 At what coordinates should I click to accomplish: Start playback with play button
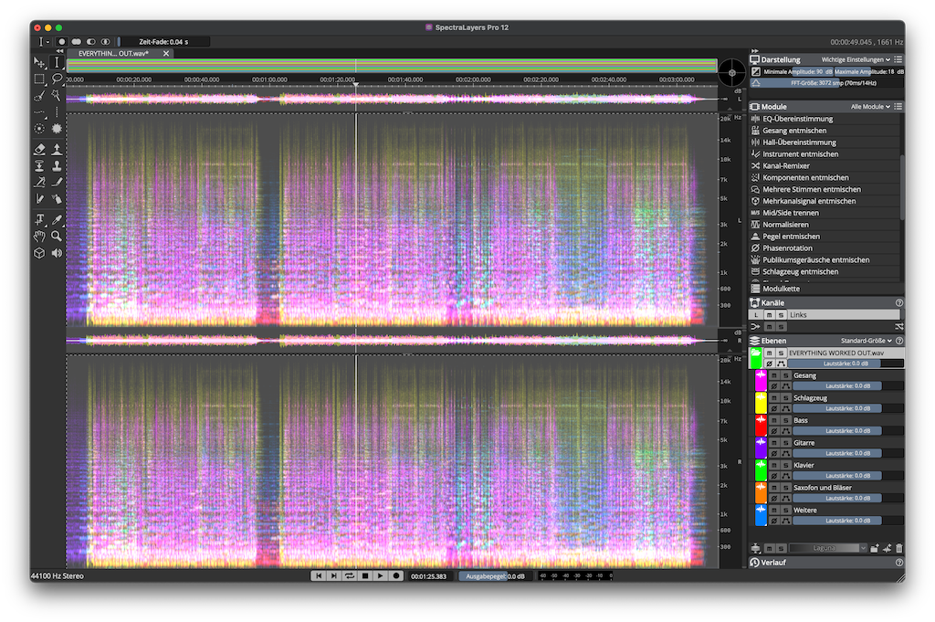tap(381, 576)
